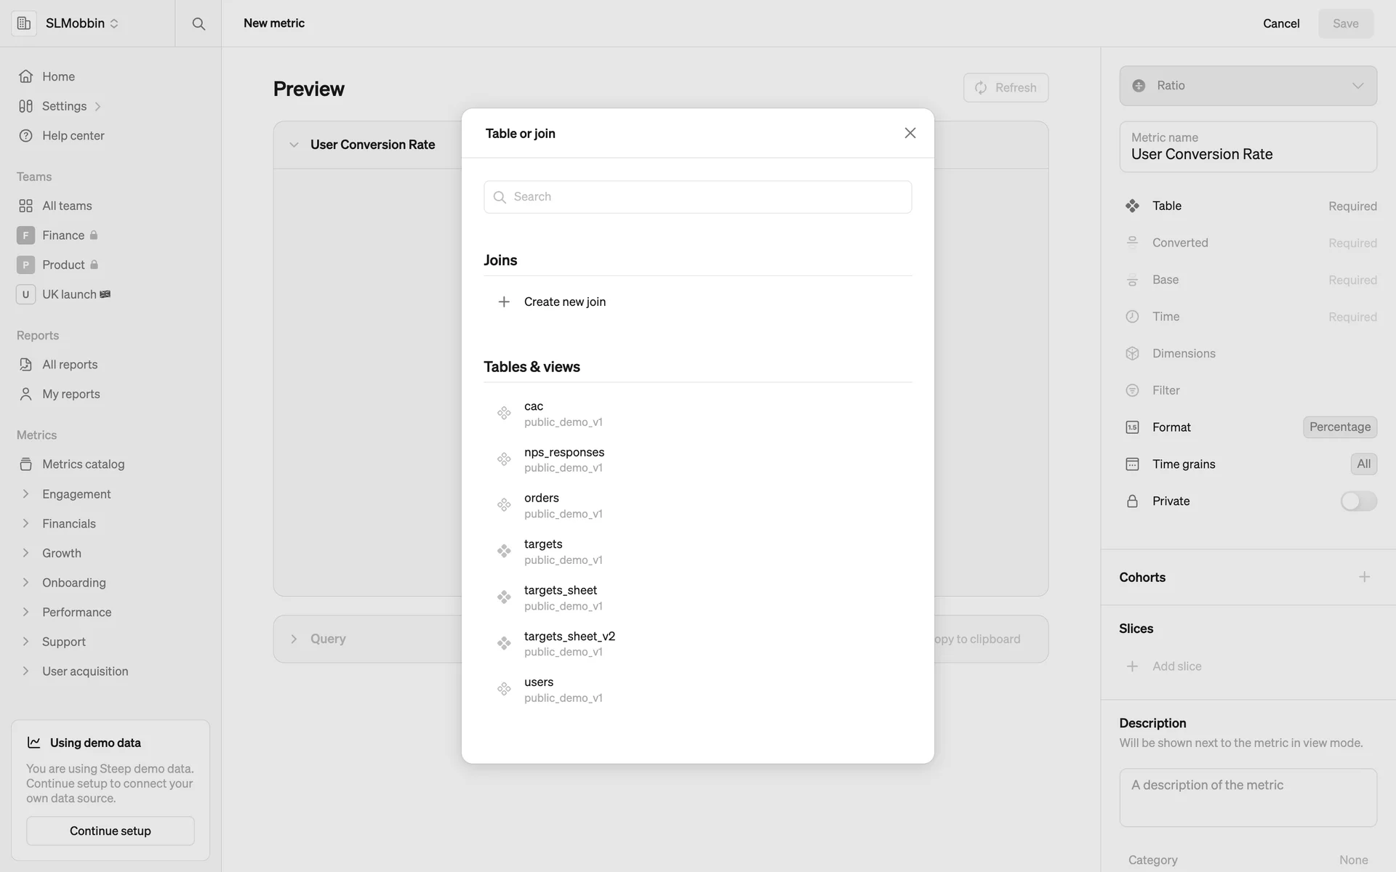Click the Metrics catalog icon in sidebar

[x=26, y=464]
